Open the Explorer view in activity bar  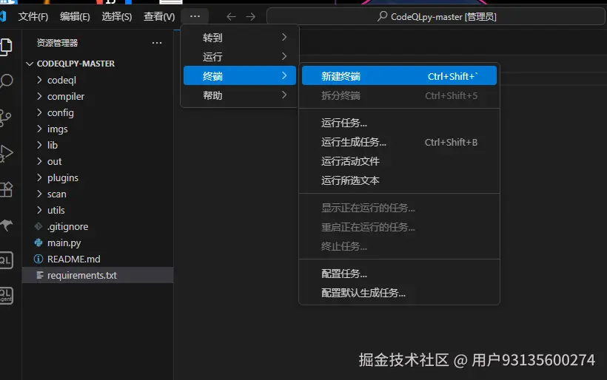pyautogui.click(x=6, y=47)
